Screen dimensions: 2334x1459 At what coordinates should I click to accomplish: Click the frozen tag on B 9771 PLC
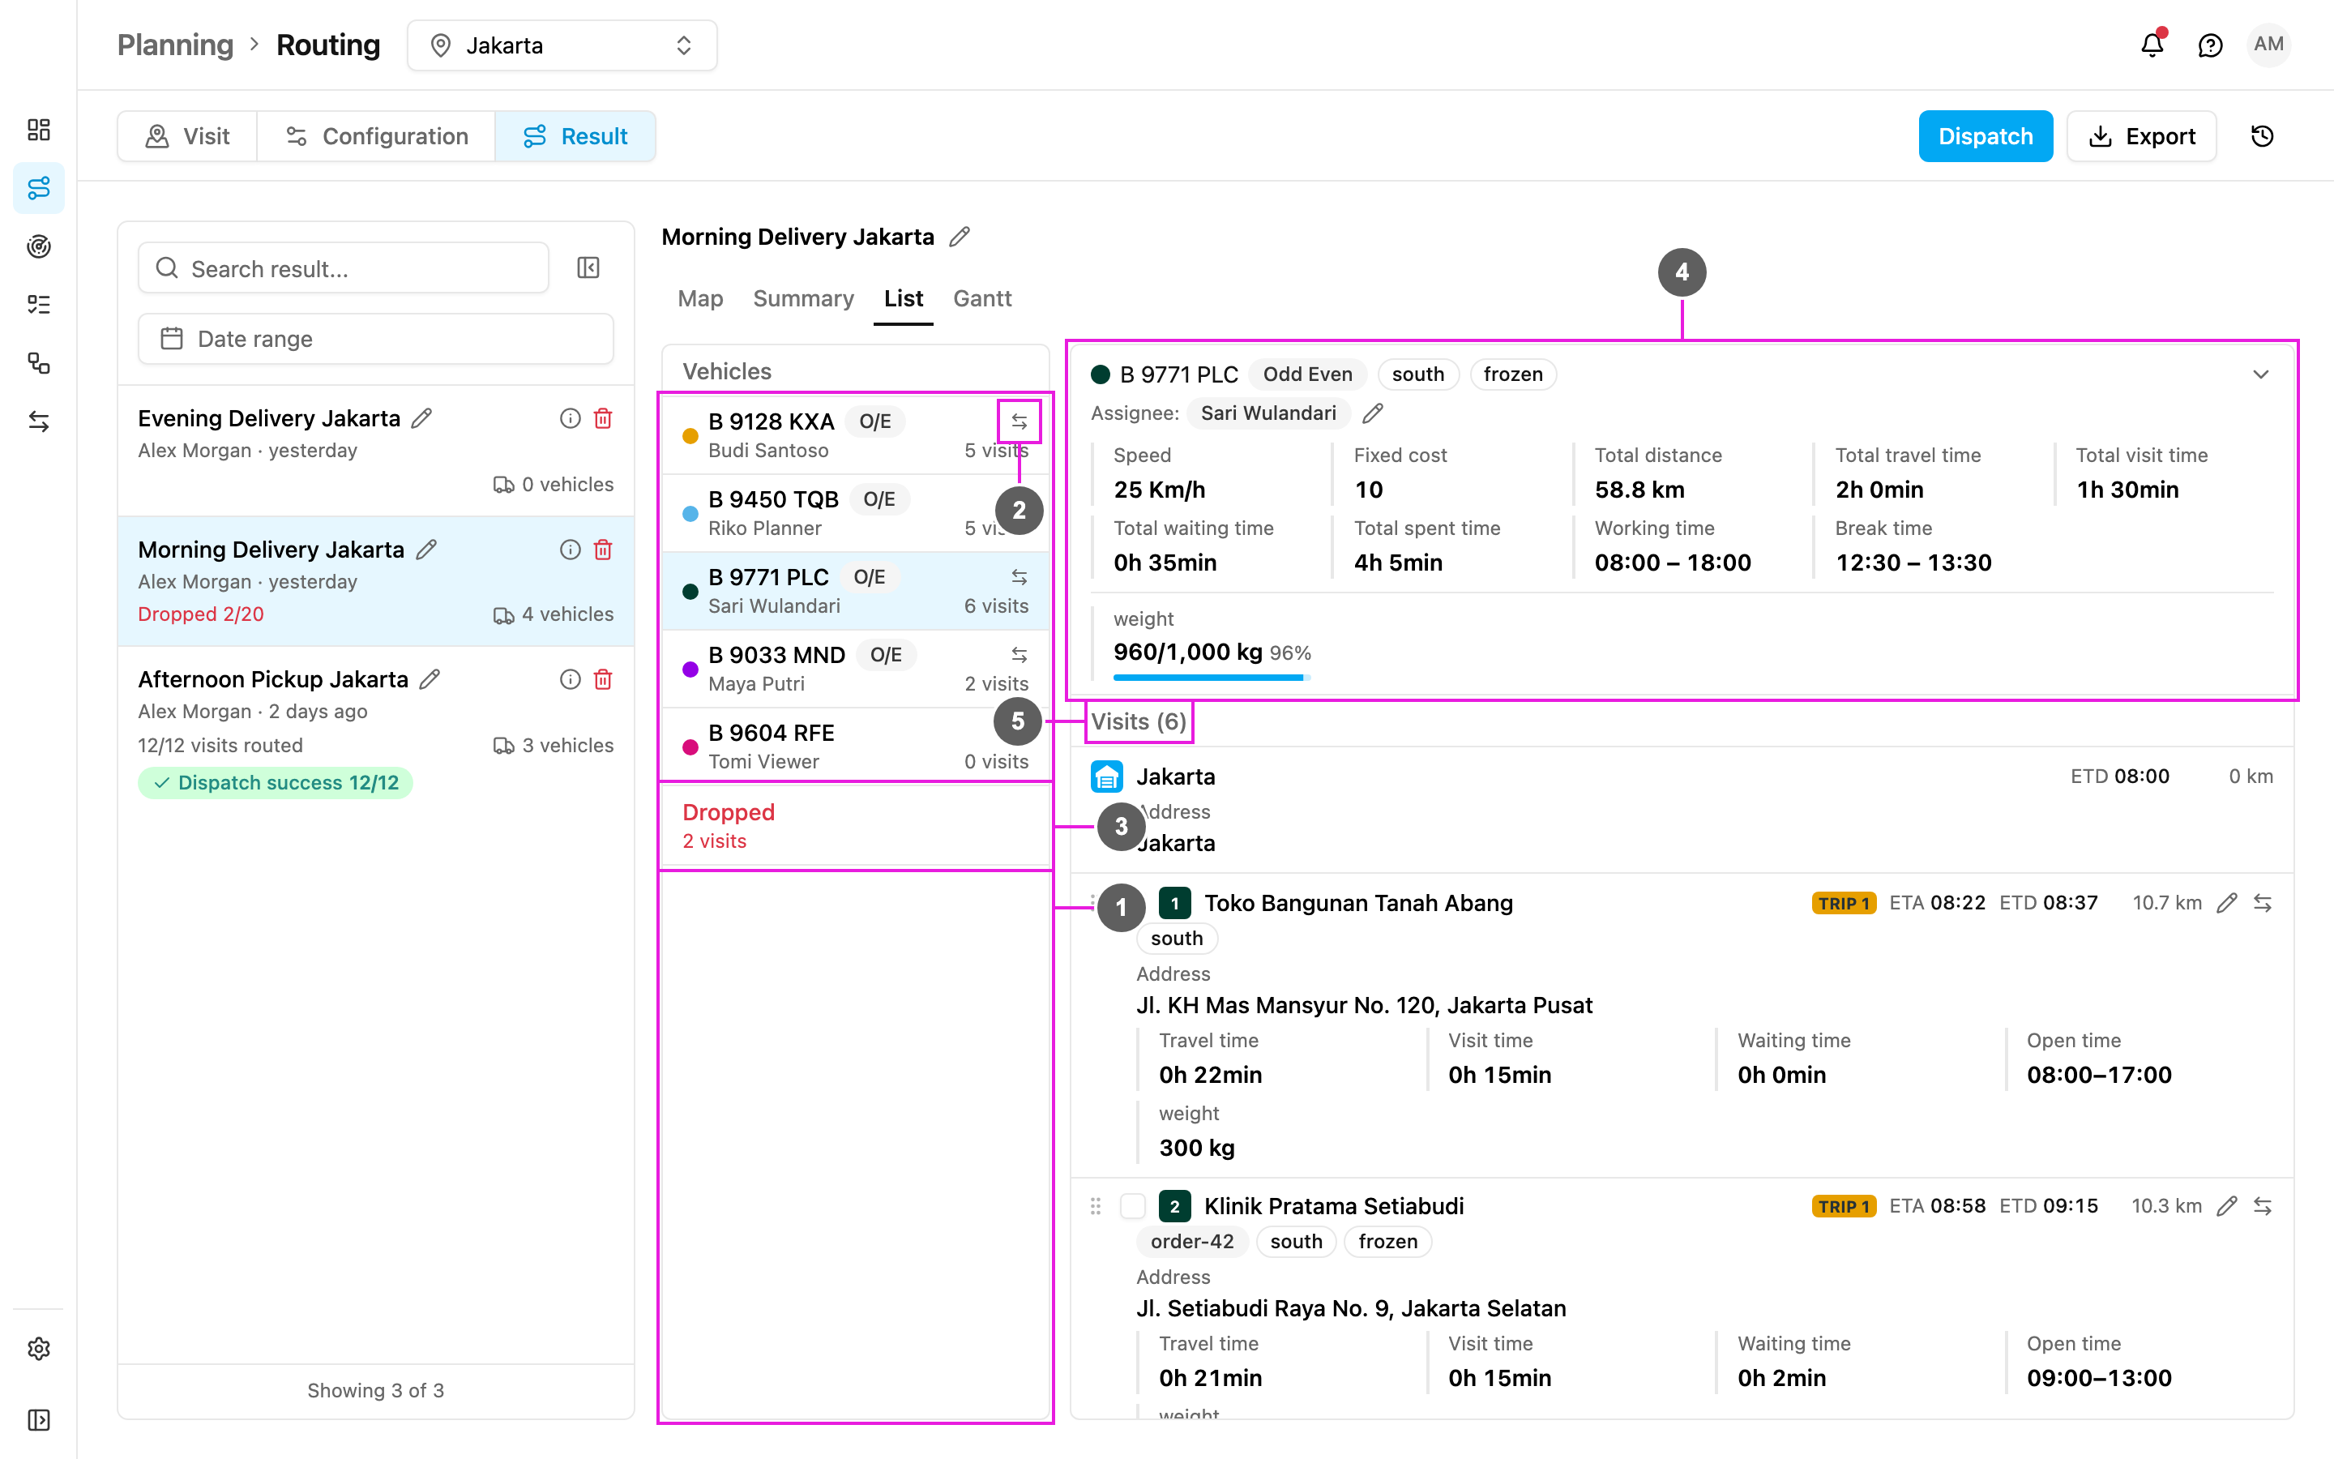1512,374
